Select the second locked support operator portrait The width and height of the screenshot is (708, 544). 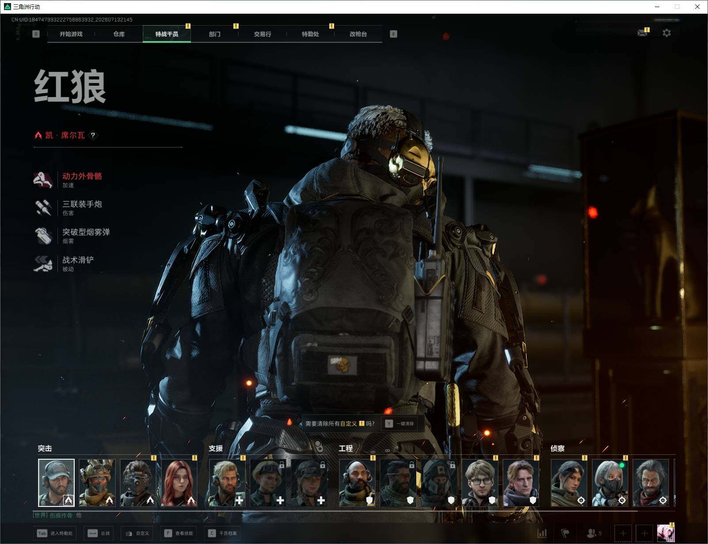click(x=309, y=483)
